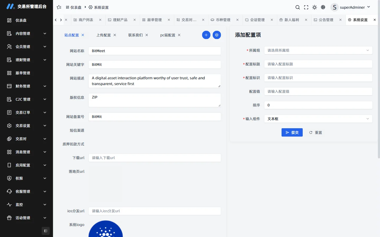This screenshot has height=237, width=380.
Task: Toggle fullscreen mode icon
Action: [x=306, y=7]
